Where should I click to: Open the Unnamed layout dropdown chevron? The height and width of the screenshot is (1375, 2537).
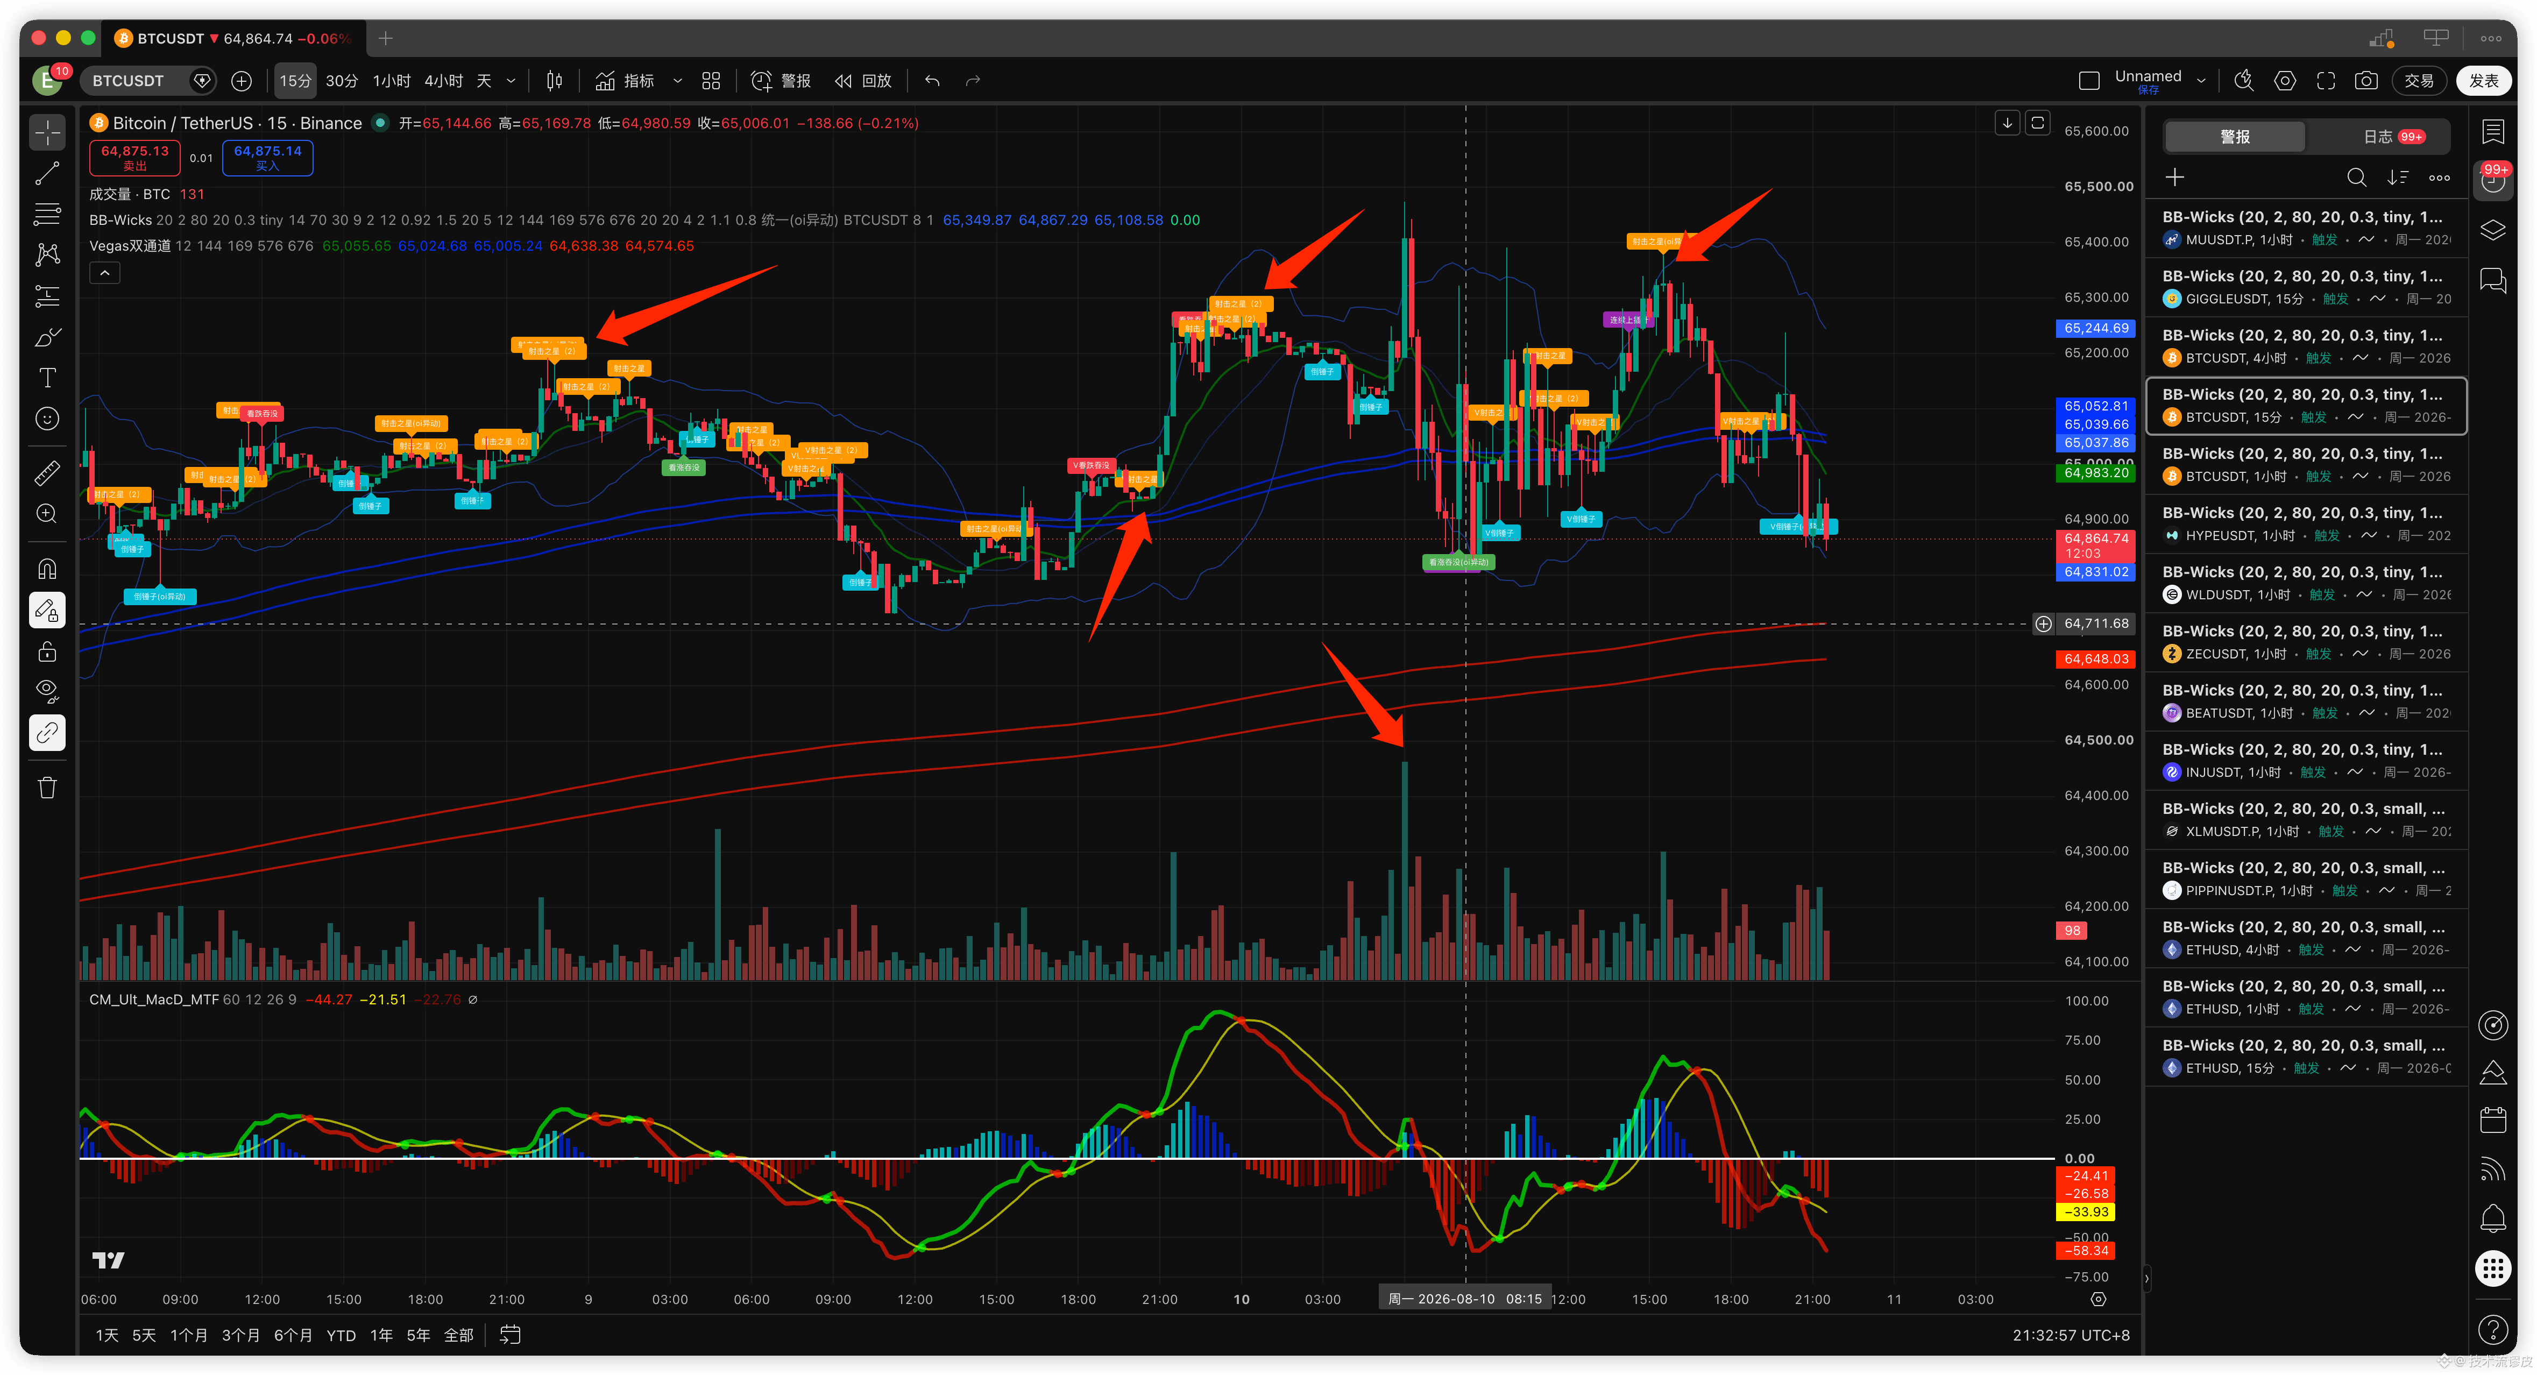click(x=2201, y=81)
